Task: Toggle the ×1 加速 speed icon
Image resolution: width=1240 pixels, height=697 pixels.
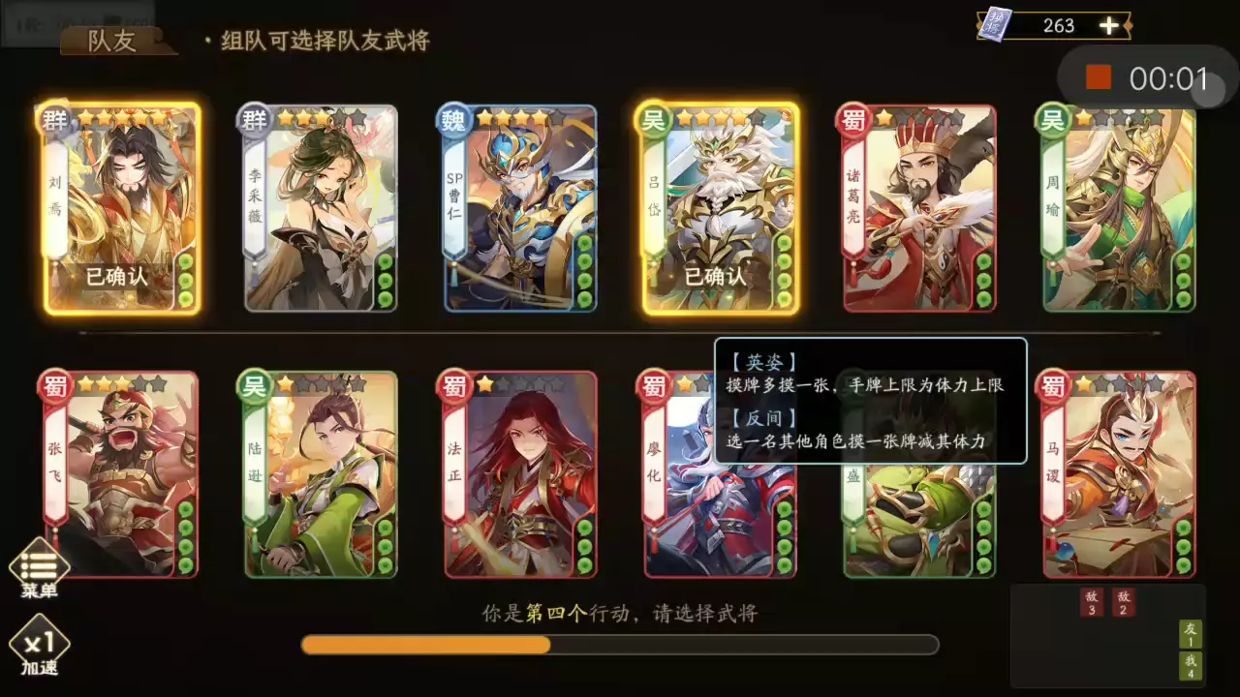Action: coord(40,646)
